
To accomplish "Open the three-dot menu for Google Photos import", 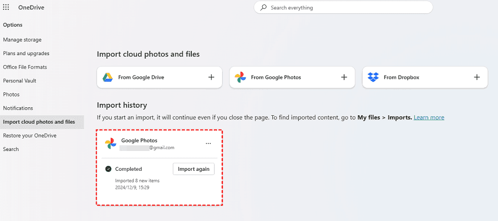I will point(208,144).
